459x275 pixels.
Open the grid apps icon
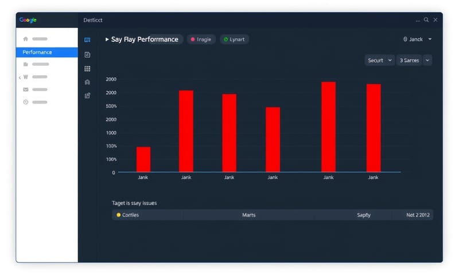(x=87, y=68)
